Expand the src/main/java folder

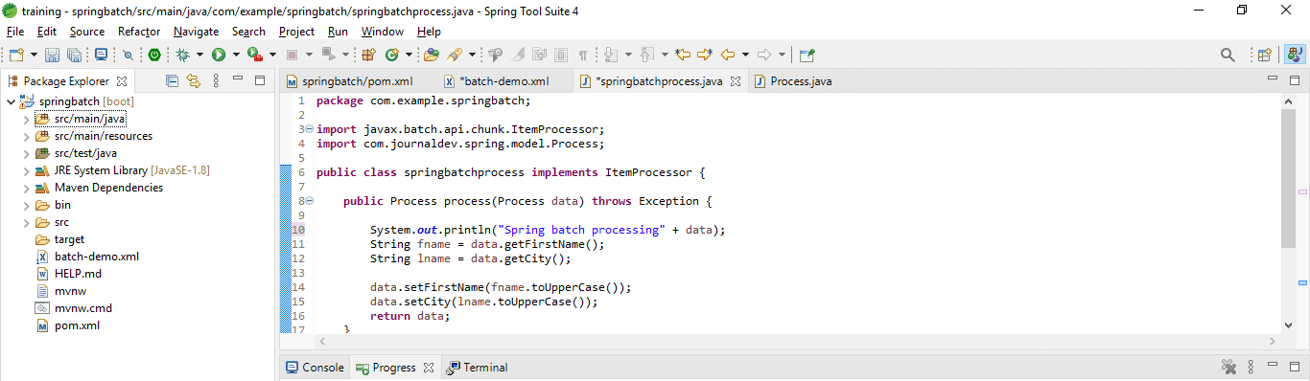click(x=26, y=119)
